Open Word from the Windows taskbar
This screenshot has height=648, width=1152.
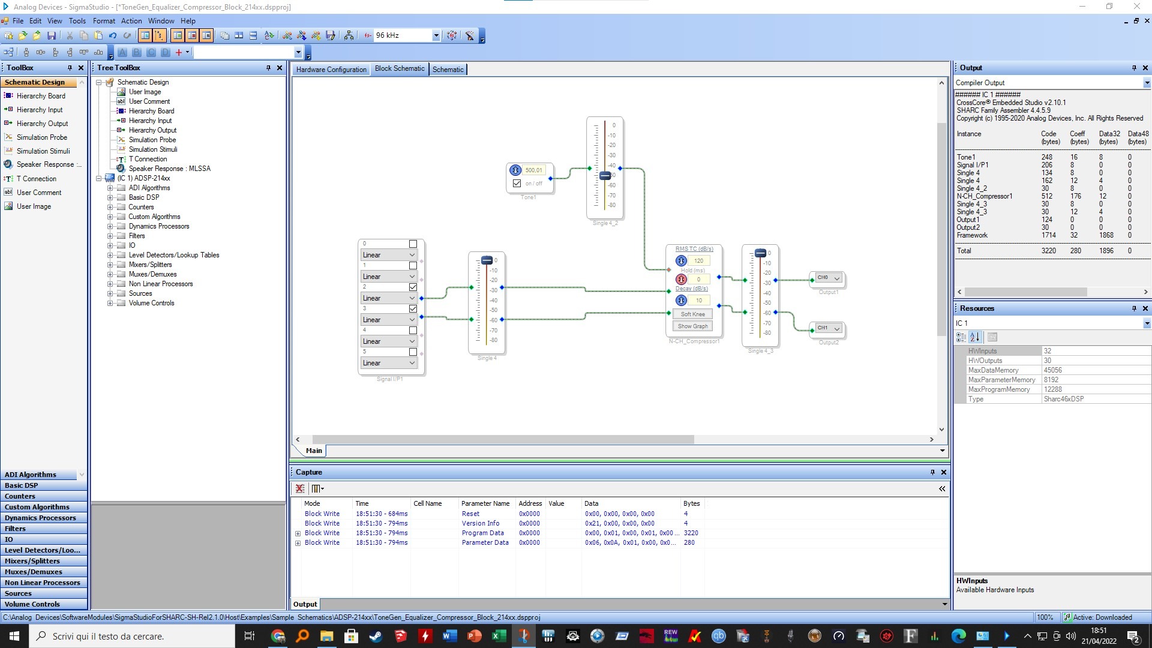coord(450,636)
